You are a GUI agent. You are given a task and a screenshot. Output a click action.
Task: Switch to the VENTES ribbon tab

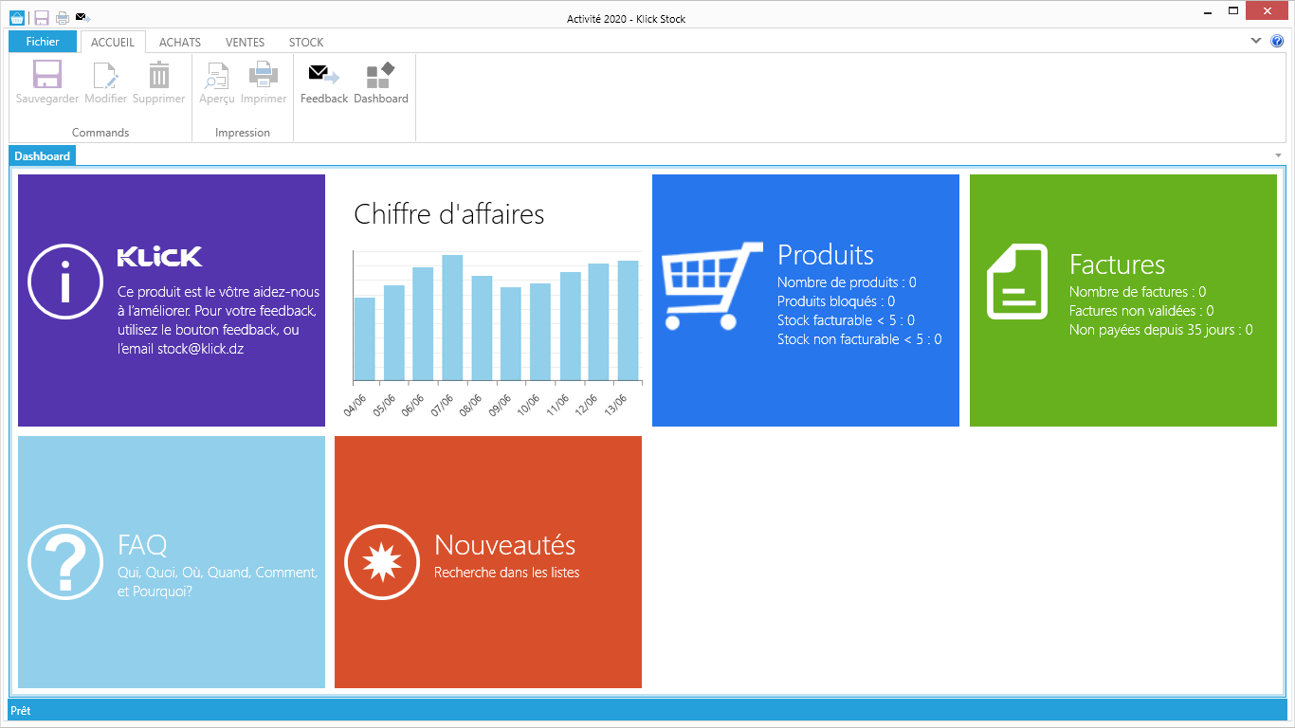pos(245,43)
